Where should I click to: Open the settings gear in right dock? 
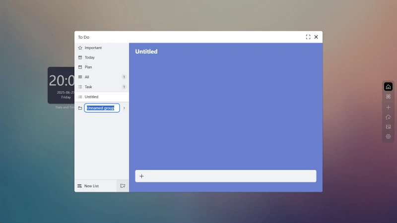(x=388, y=137)
